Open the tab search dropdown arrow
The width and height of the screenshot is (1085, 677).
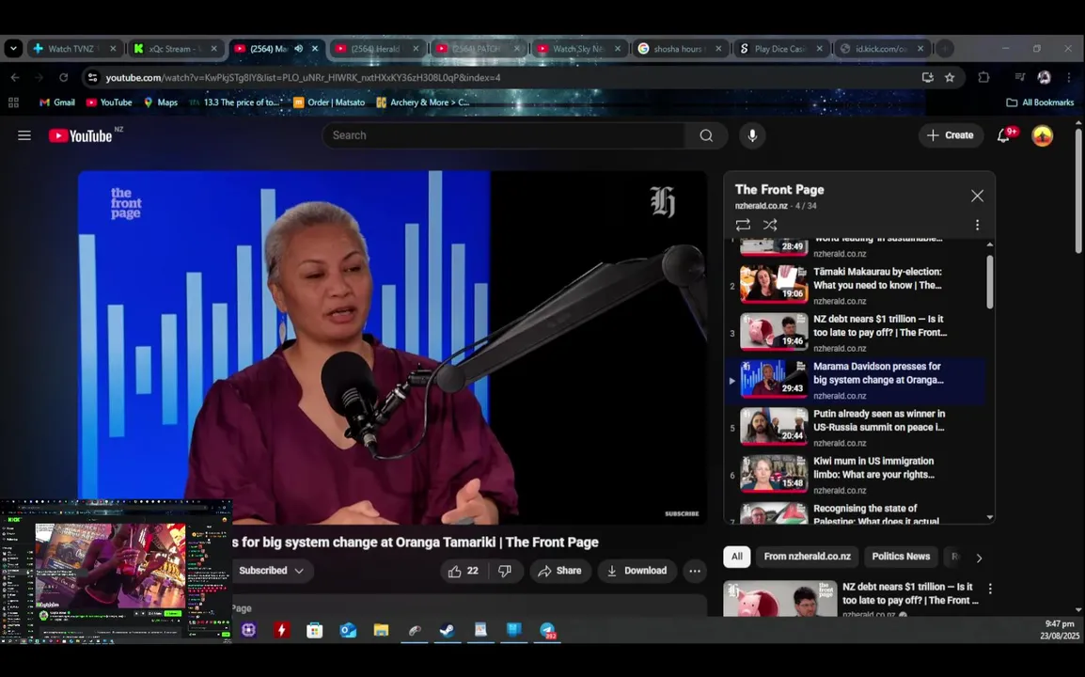[x=13, y=49]
